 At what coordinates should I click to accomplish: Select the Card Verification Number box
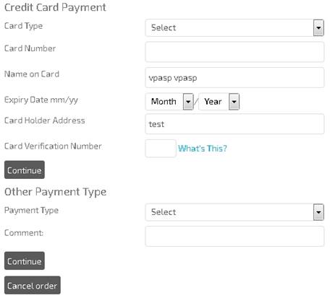pyautogui.click(x=161, y=149)
